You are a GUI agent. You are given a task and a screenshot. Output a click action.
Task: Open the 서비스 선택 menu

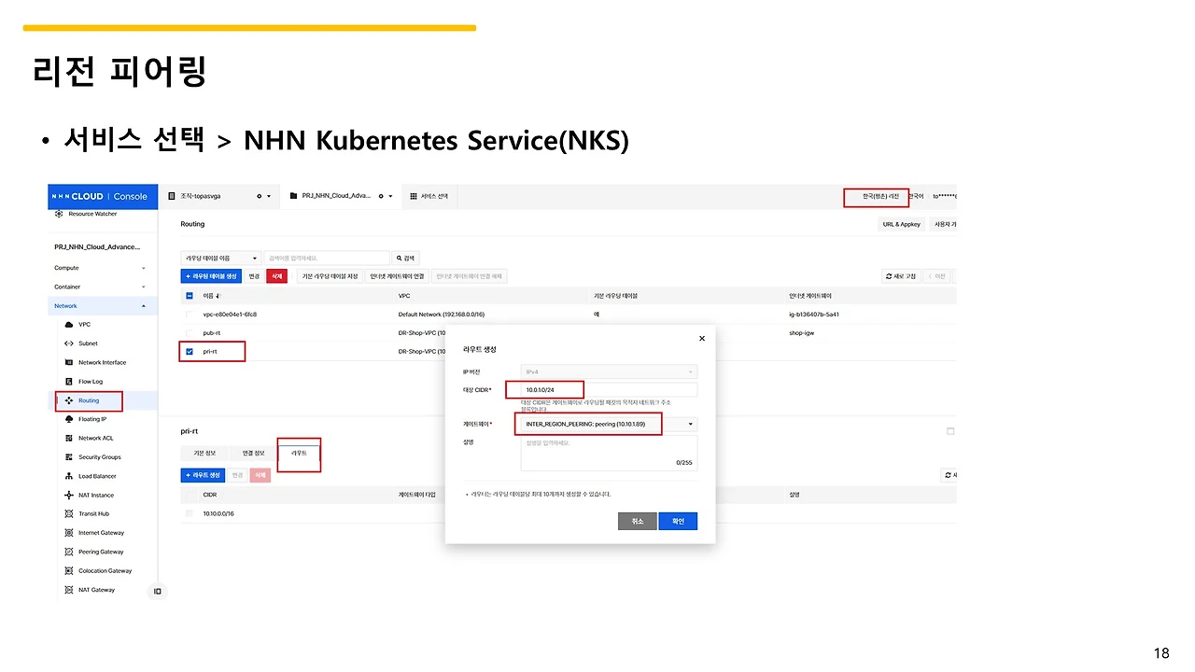[x=429, y=196]
